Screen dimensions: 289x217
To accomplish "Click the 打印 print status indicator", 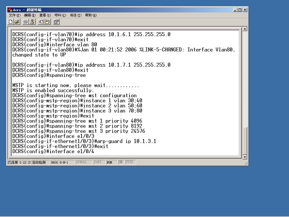I will (130, 162).
